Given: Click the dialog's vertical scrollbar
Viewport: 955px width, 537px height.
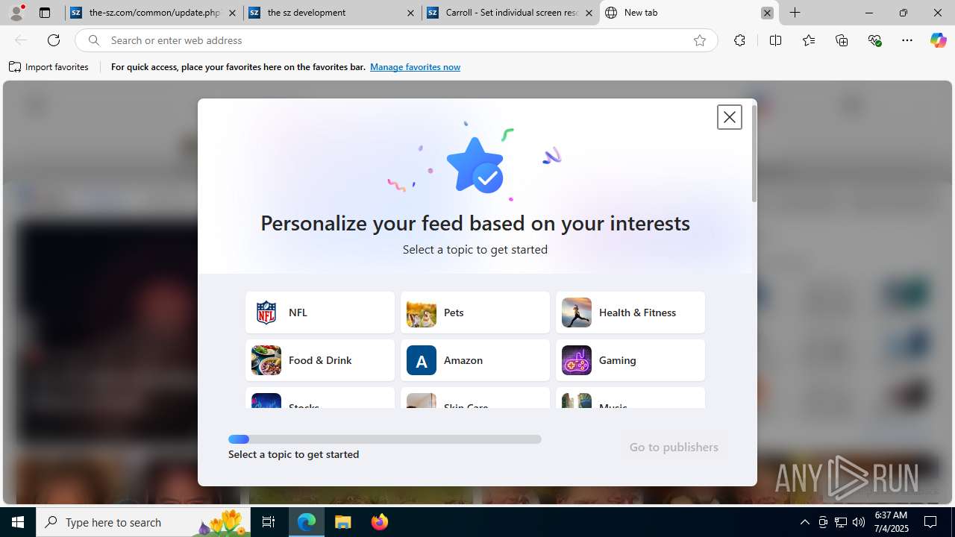Looking at the screenshot, I should (x=754, y=154).
